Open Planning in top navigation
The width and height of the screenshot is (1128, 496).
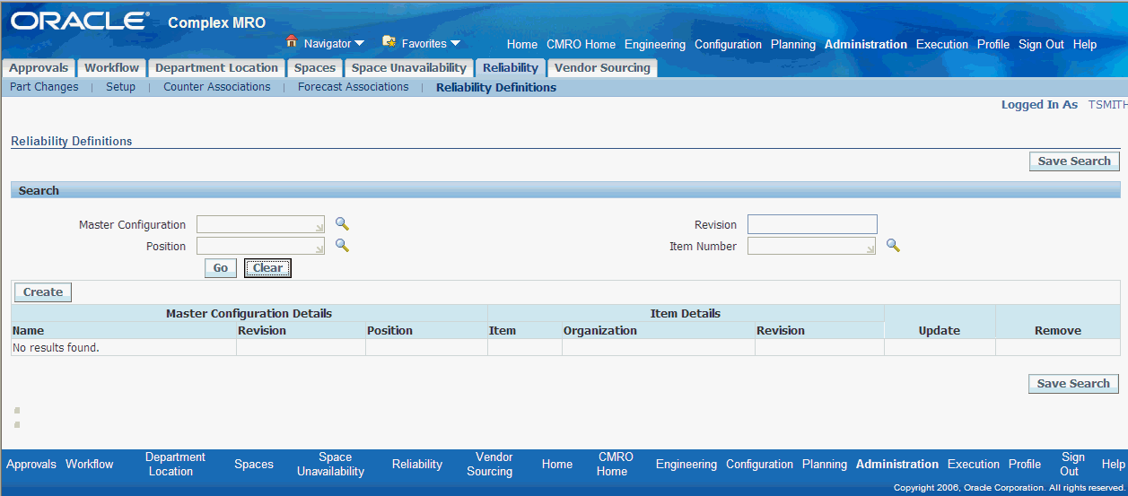pos(793,45)
